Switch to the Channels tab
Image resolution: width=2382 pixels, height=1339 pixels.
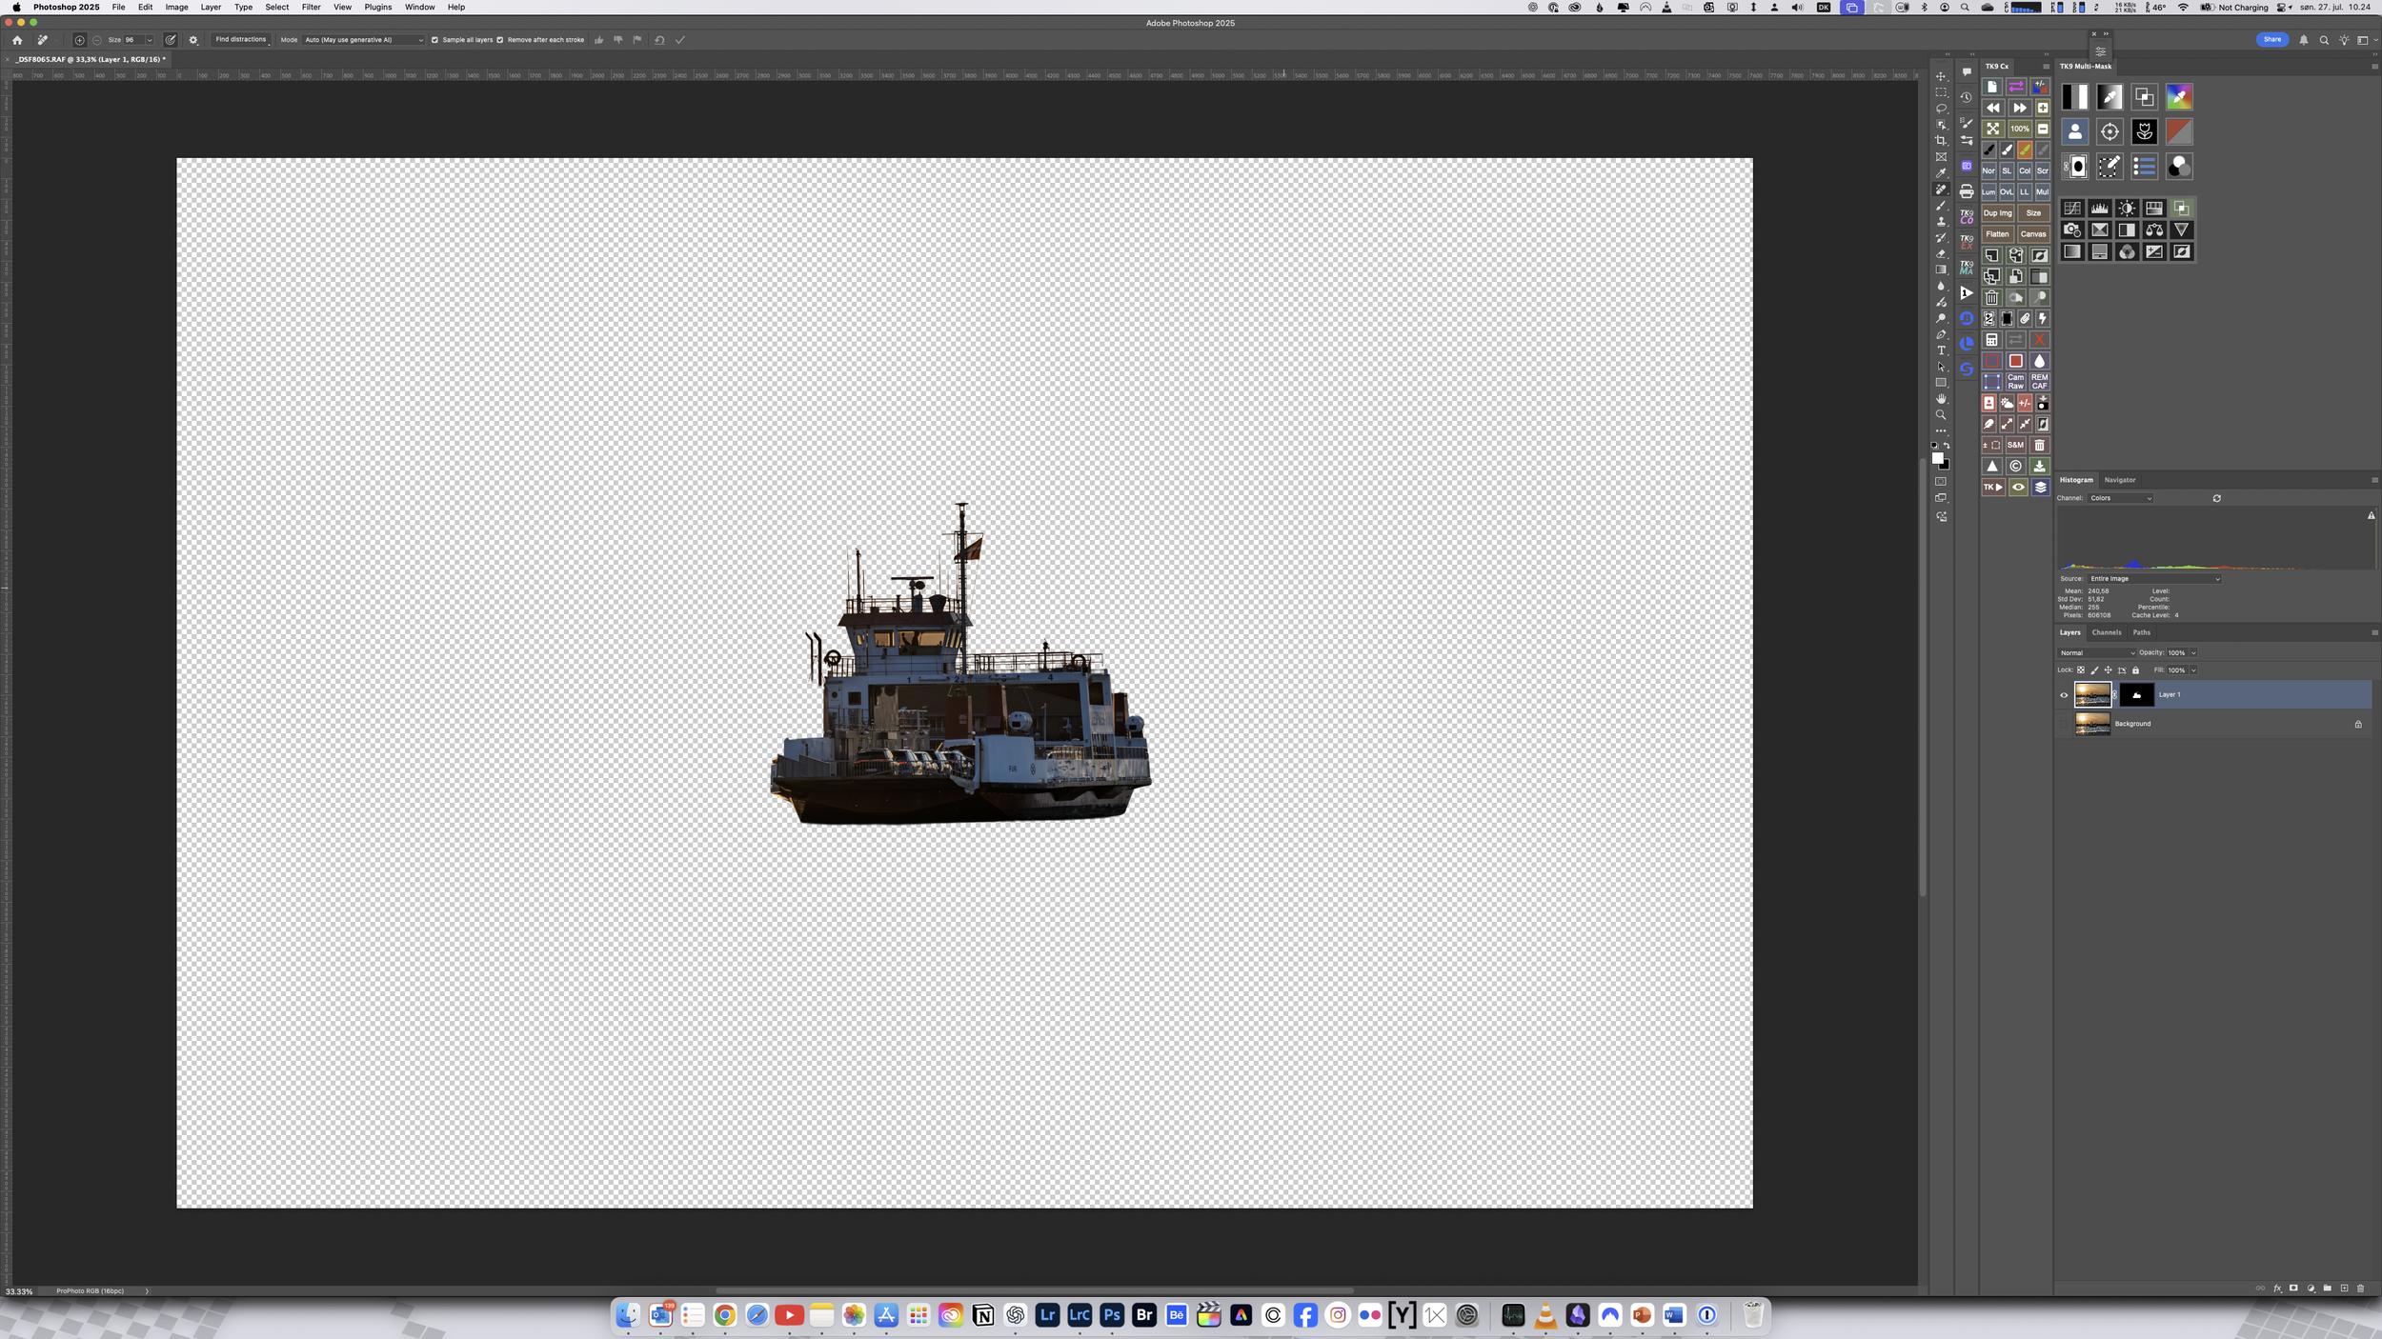click(2106, 632)
